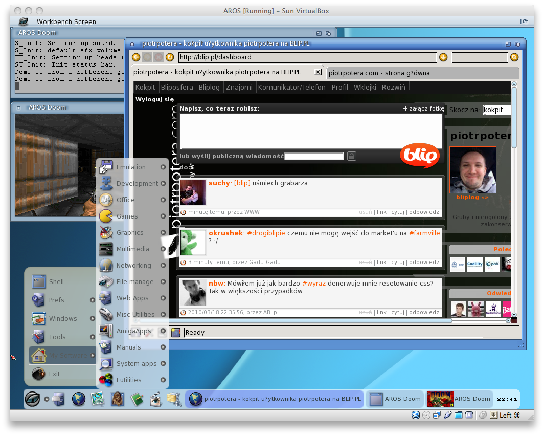Open the zipped archive icon in the taskbar

[174, 399]
